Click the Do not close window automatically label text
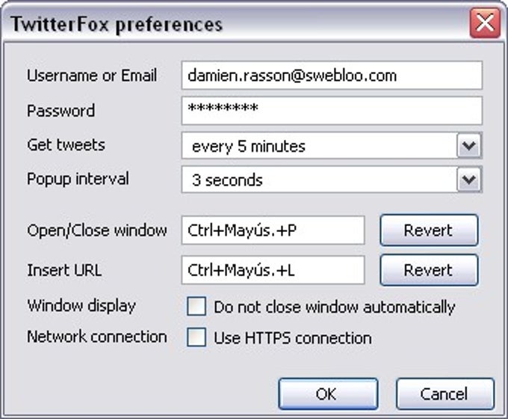508x419 pixels. 335,307
